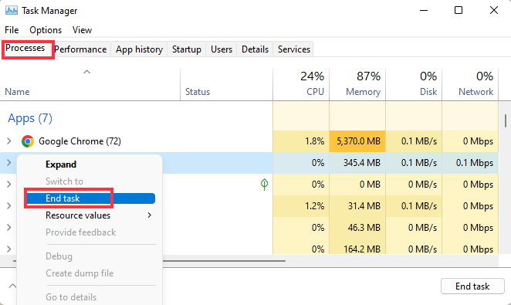Close the Task Manager window
Viewport: 511px width, 305px height.
(494, 11)
